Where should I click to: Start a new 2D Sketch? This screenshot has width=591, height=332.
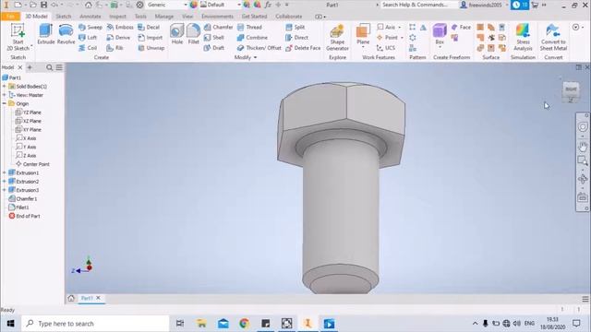click(18, 37)
